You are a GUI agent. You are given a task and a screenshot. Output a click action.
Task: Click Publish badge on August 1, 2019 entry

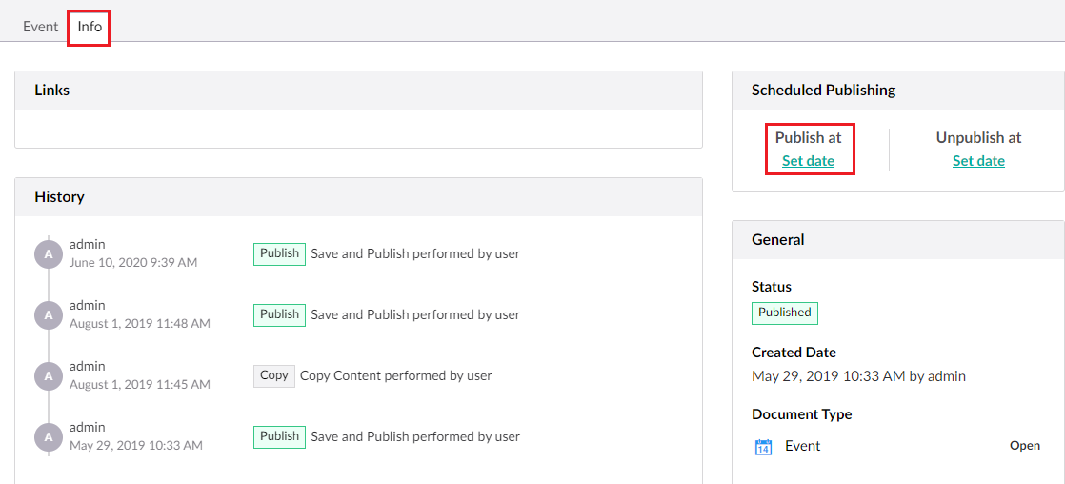(x=279, y=314)
